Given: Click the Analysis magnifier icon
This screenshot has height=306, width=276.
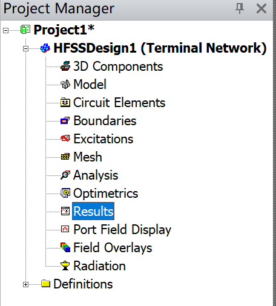Looking at the screenshot, I should (65, 175).
